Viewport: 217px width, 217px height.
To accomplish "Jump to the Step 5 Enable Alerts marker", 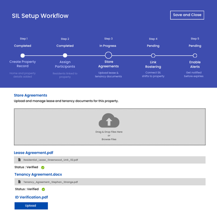I will [195, 56].
